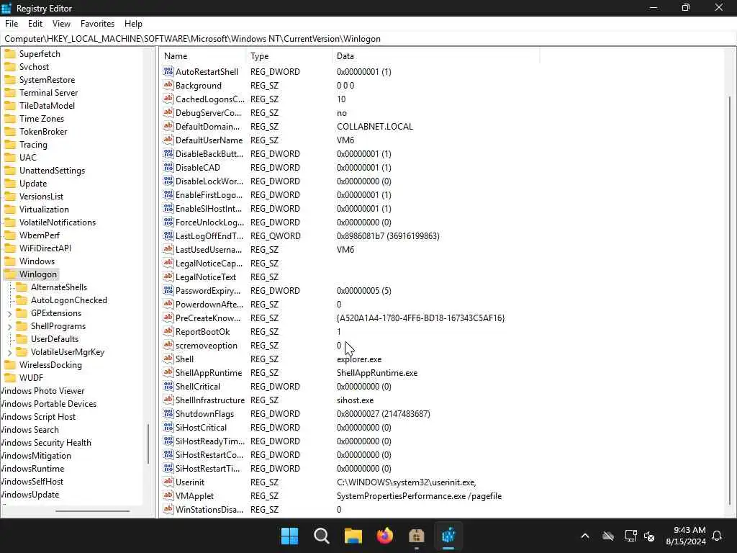Select the Terminal Server key
This screenshot has height=553, width=737.
coord(48,93)
